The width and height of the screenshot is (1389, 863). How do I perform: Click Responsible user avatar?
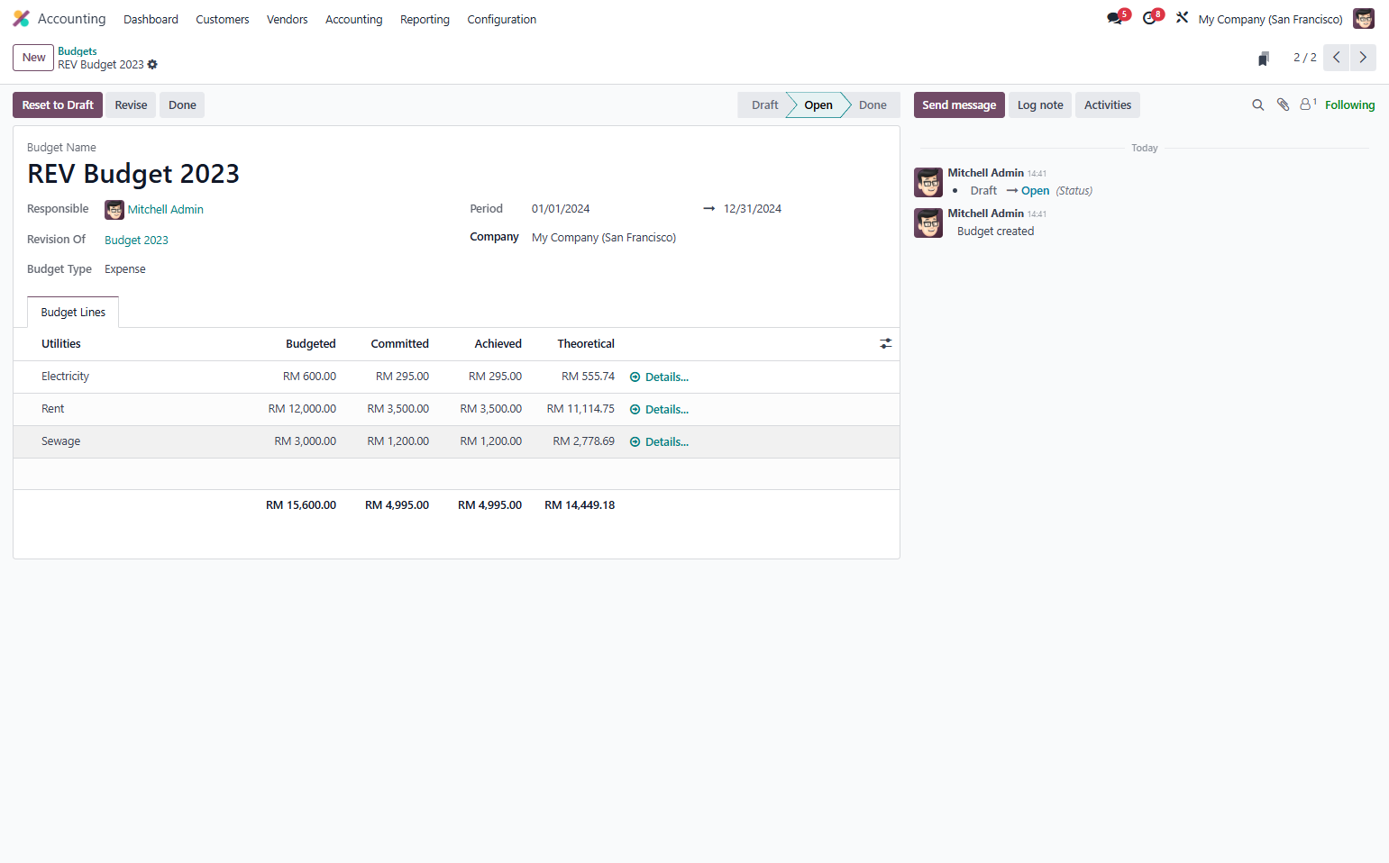[114, 210]
